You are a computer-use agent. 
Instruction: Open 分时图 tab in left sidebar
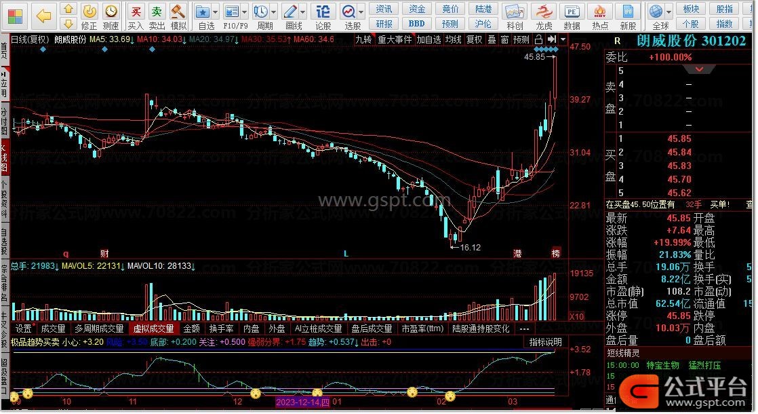tap(4, 121)
